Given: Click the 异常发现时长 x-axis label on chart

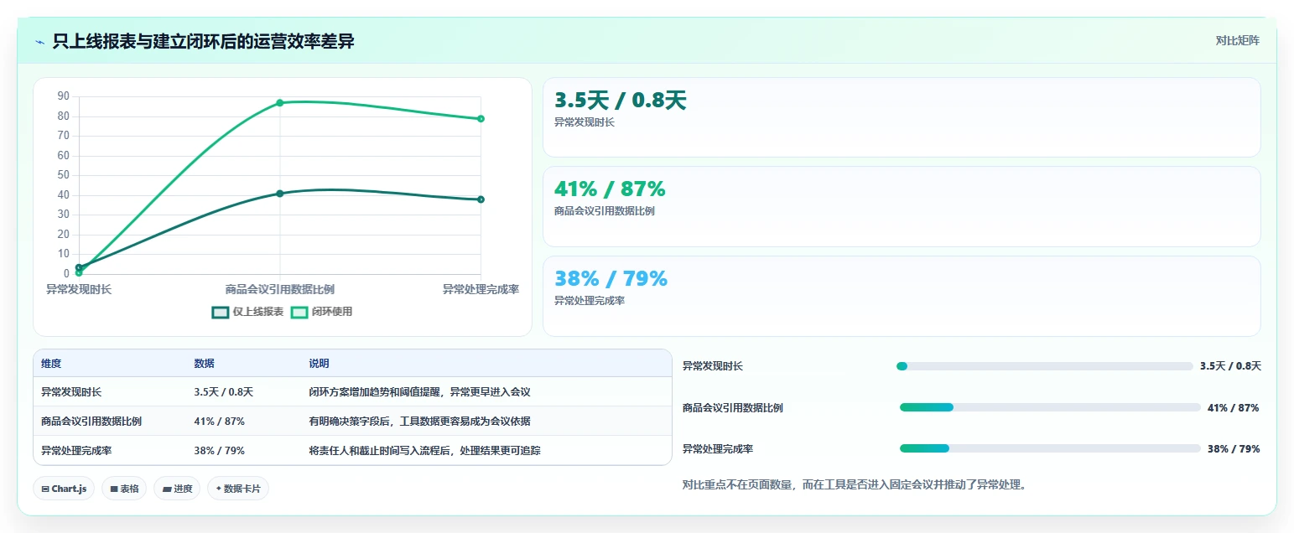Looking at the screenshot, I should (79, 289).
